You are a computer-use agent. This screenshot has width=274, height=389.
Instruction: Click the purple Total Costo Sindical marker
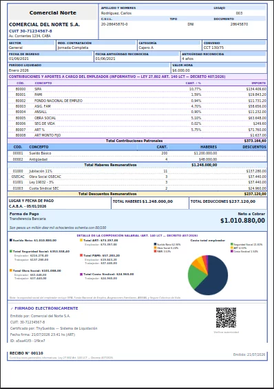[81, 274]
